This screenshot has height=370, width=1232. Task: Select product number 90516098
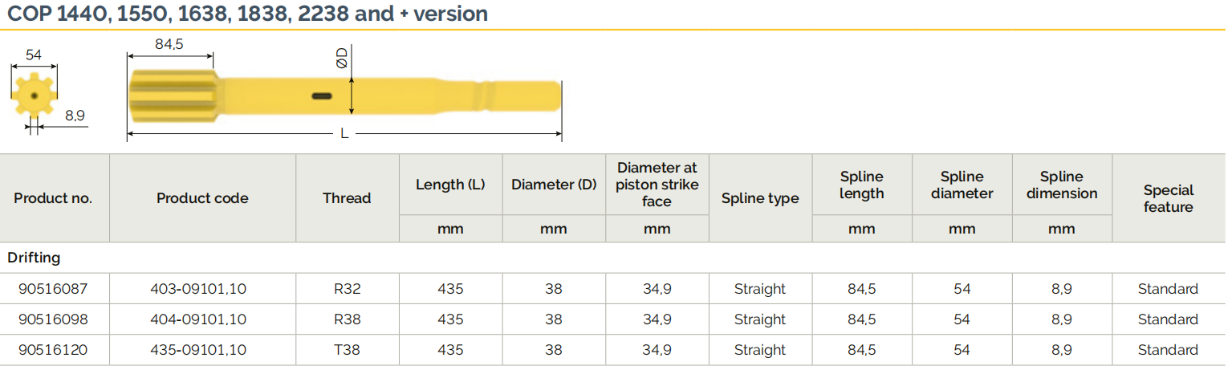53,319
